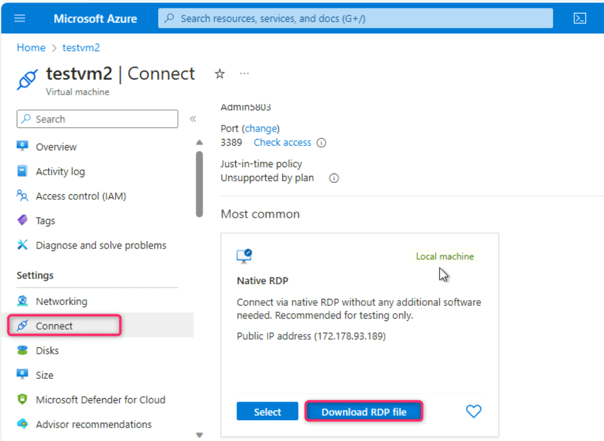
Task: Click the info icon beside Unsupported by plan
Action: click(x=334, y=178)
